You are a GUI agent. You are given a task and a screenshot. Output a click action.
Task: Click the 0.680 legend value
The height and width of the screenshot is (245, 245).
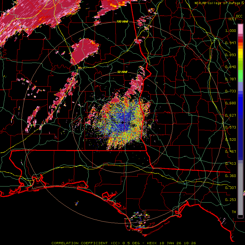coord(231,103)
